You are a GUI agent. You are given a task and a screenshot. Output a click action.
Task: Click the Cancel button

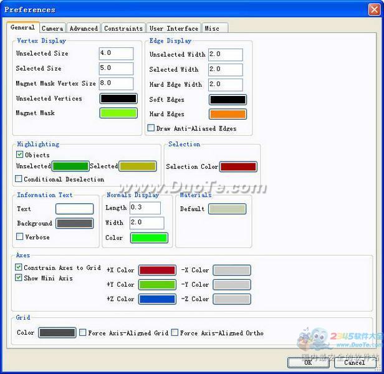click(x=354, y=362)
